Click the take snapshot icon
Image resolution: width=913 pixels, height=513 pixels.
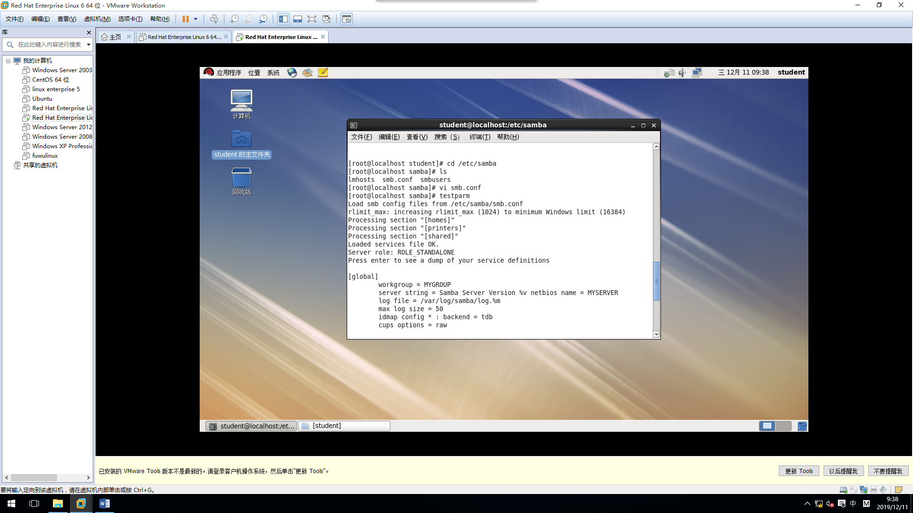pos(234,19)
